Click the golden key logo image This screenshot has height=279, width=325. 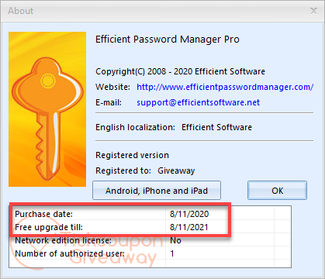coord(47,109)
